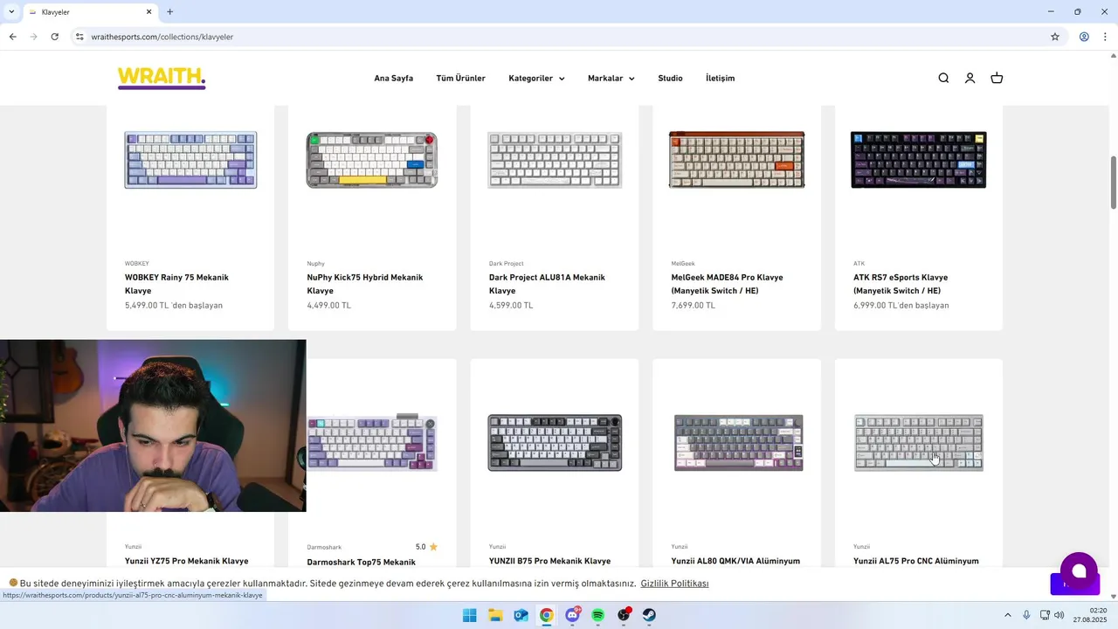
Task: Click the WOBKEY Rainy 75 keyboard image
Action: point(190,160)
